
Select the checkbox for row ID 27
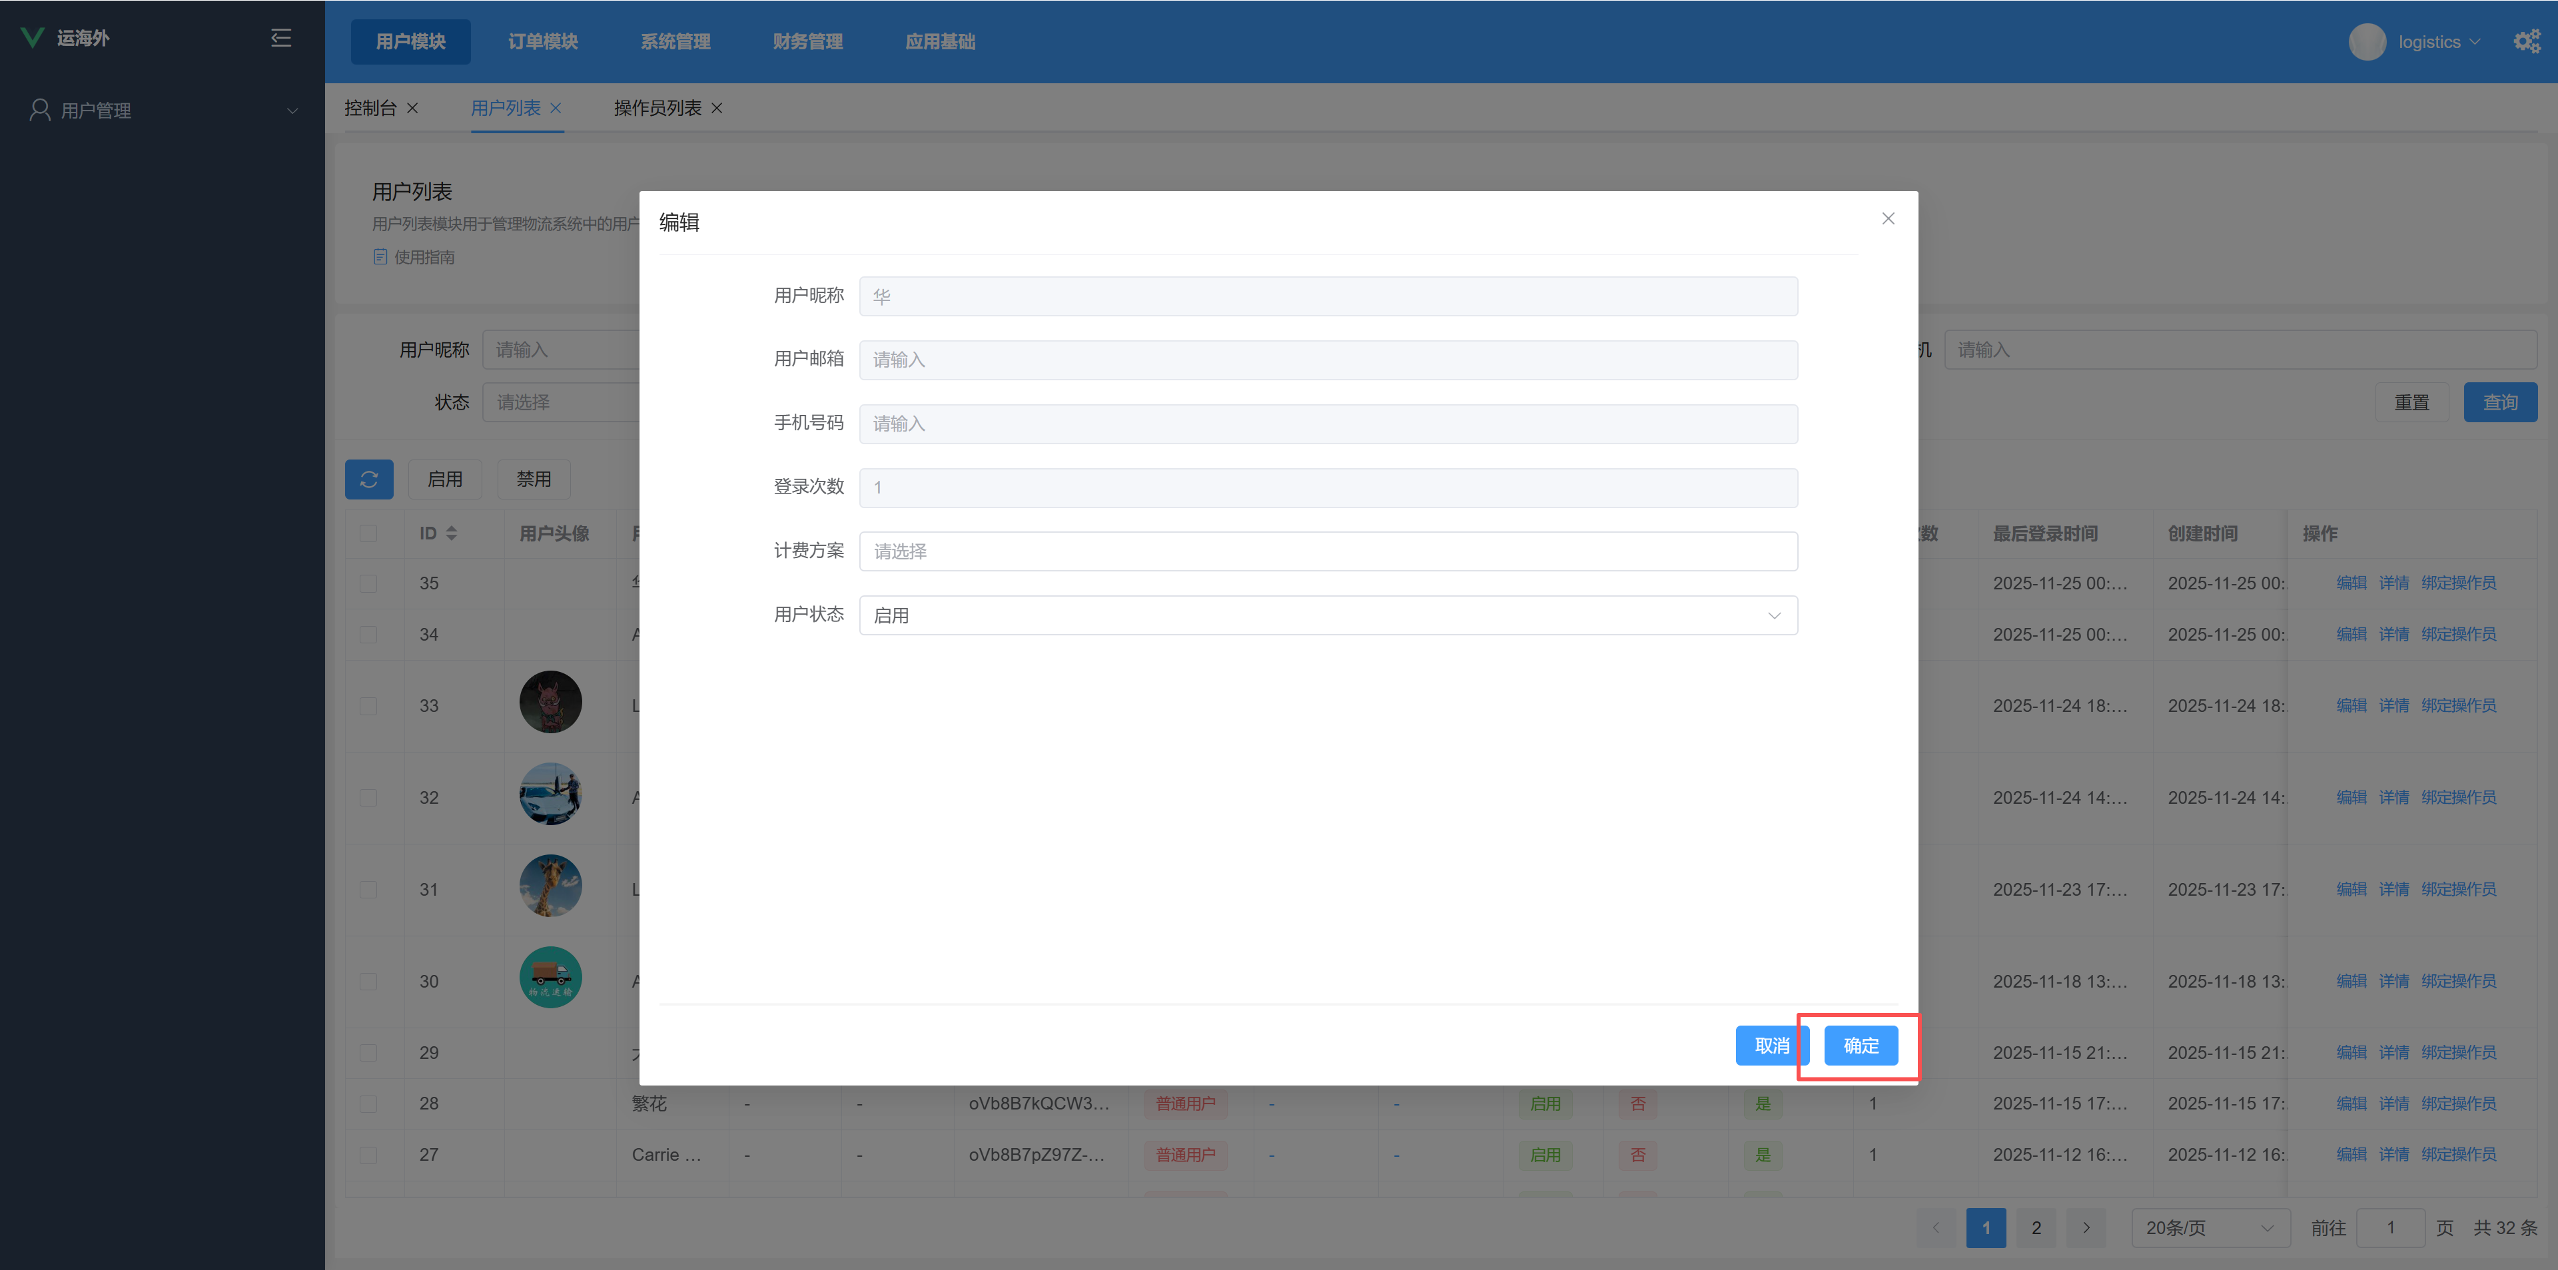(x=368, y=1155)
